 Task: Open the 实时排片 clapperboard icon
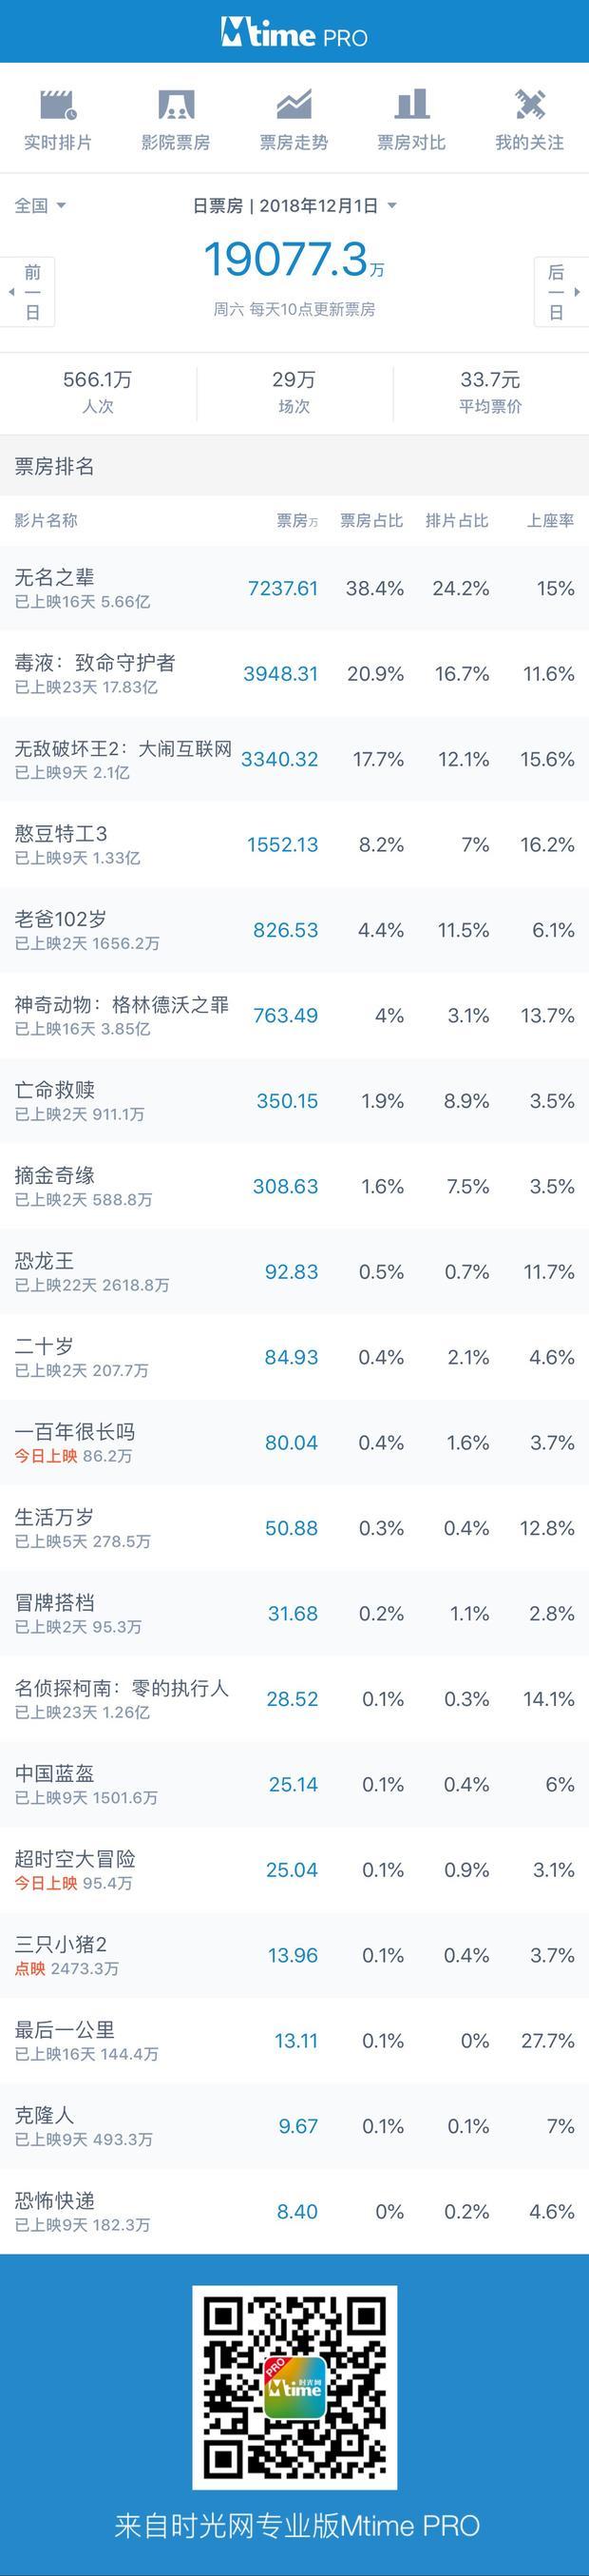tap(58, 104)
